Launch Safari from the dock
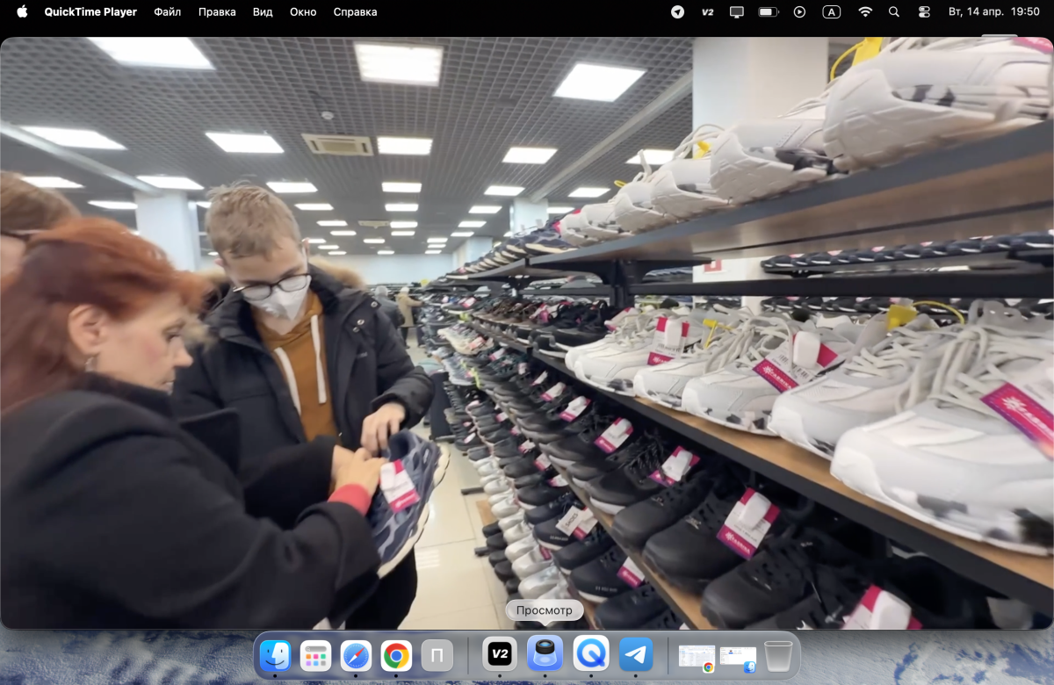The width and height of the screenshot is (1054, 685). 357,655
